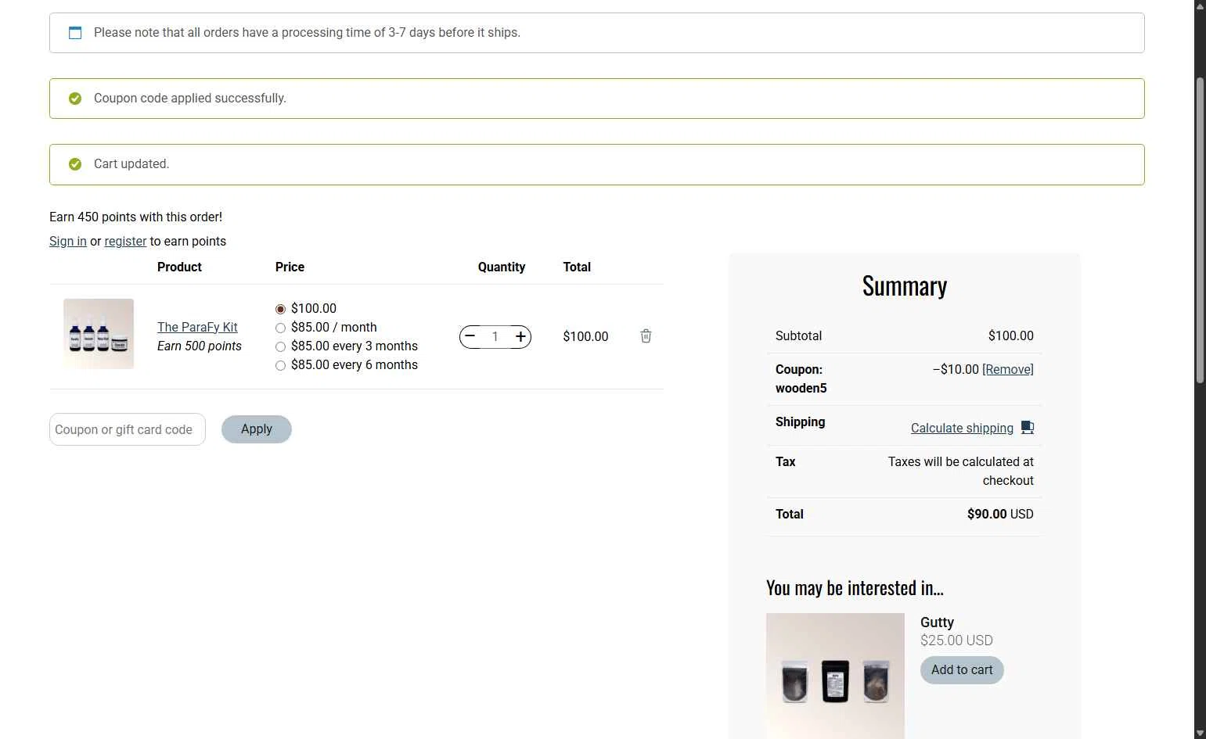Image resolution: width=1206 pixels, height=739 pixels.
Task: Add Gutty to cart
Action: [962, 670]
